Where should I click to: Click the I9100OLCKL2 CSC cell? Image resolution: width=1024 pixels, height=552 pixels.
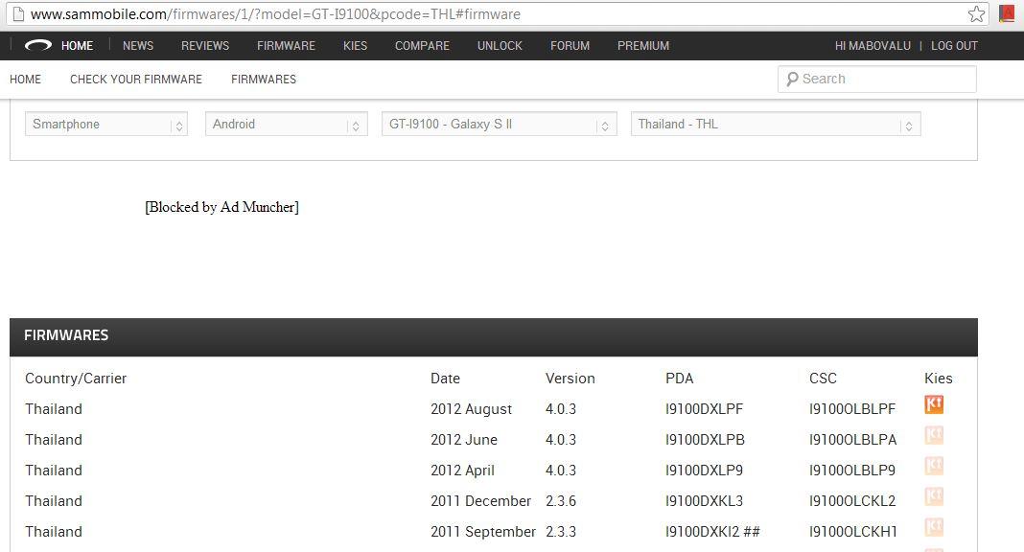[x=852, y=501]
